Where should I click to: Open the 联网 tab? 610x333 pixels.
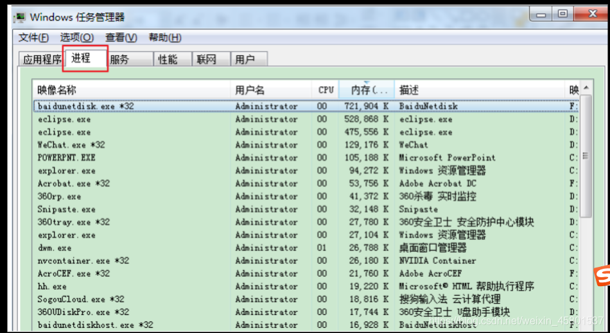(211, 60)
